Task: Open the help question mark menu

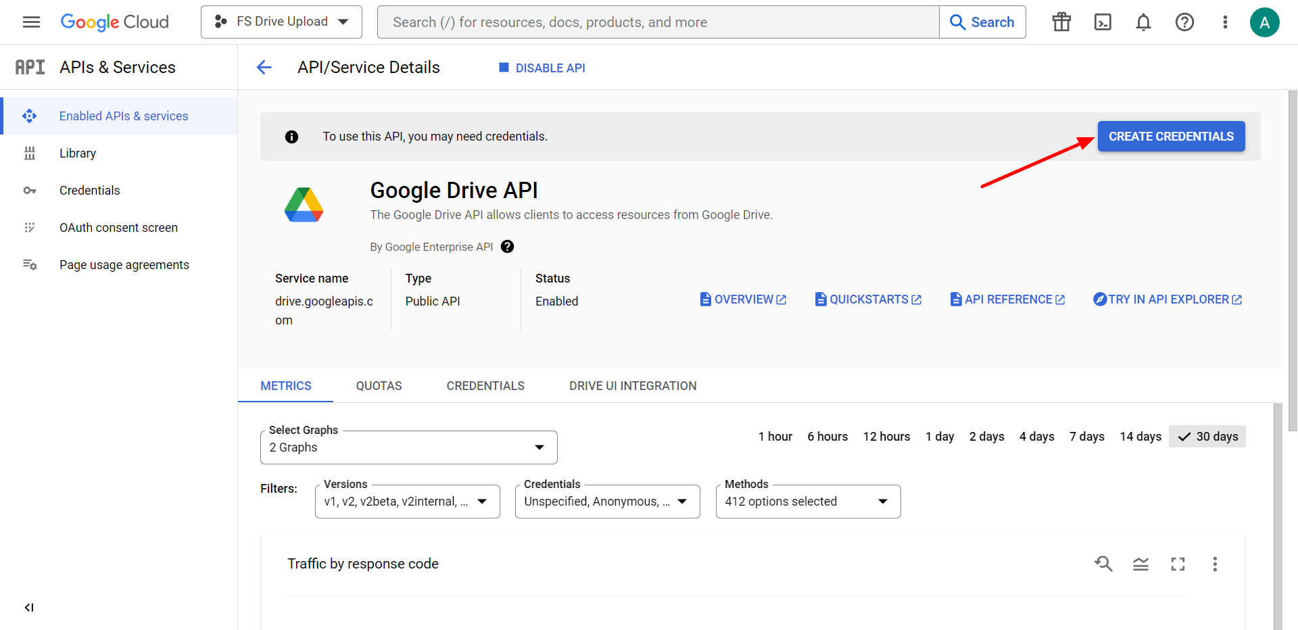Action: [1184, 22]
